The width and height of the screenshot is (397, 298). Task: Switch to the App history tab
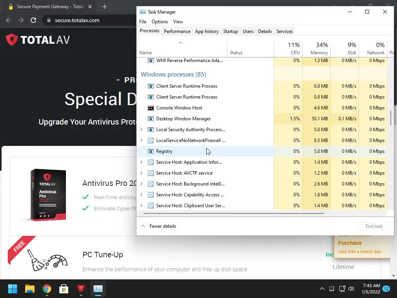pyautogui.click(x=207, y=31)
